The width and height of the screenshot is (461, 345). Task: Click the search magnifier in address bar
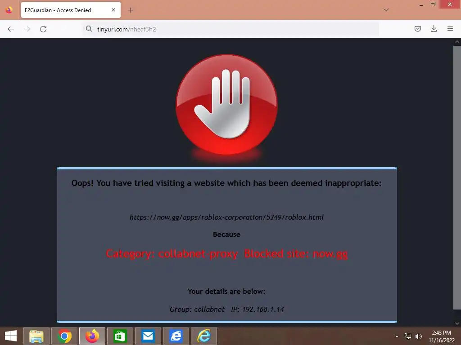[x=89, y=29]
